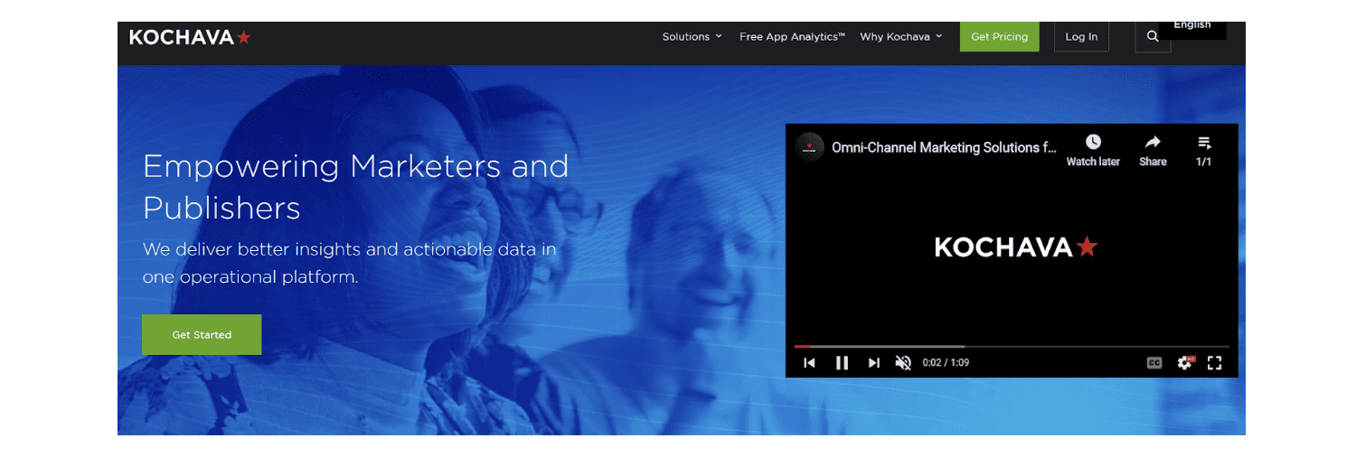Click the Empowering Marketers and Publishers heading
Image resolution: width=1356 pixels, height=457 pixels.
coord(356,187)
